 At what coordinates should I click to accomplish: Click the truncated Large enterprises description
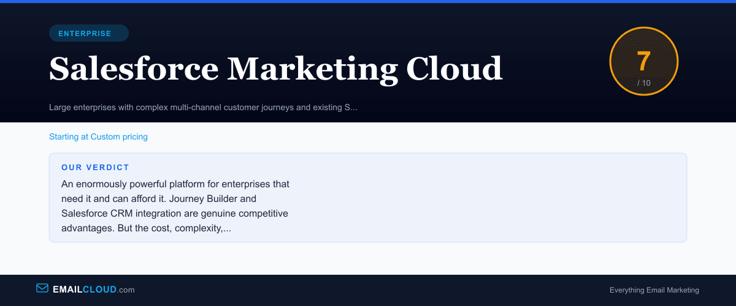(202, 108)
